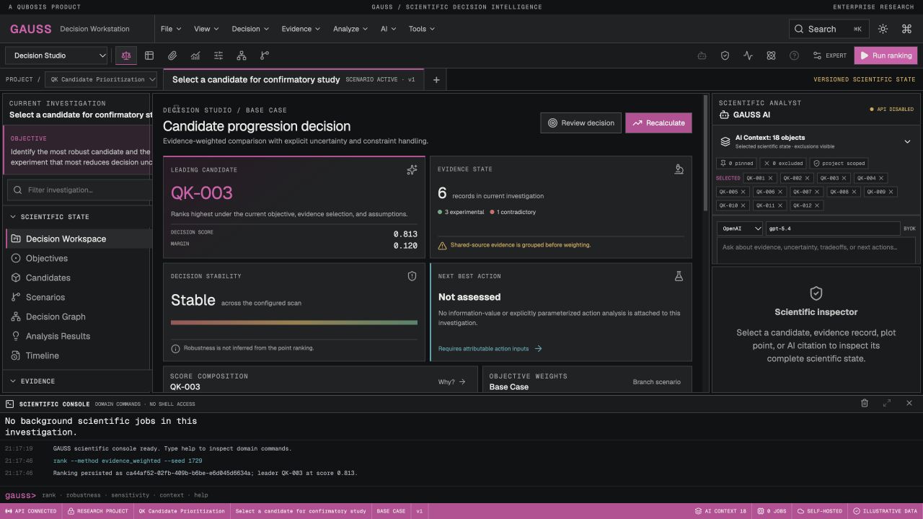Click the shield check icon in toolbar
This screenshot has width=923, height=519.
pos(725,56)
